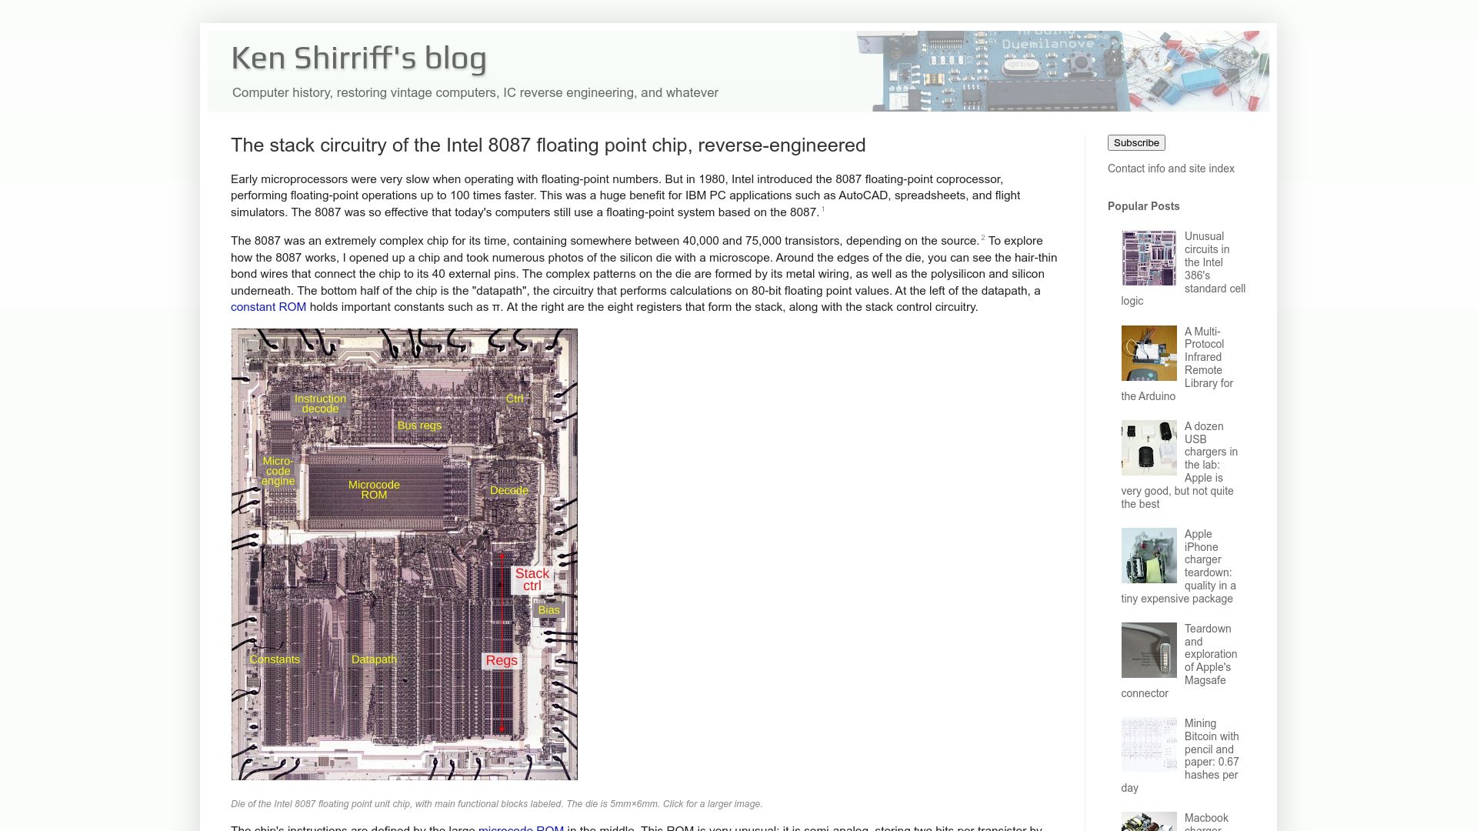Click the Intel 8087 die photo for larger image
1477x831 pixels.
pyautogui.click(x=405, y=555)
